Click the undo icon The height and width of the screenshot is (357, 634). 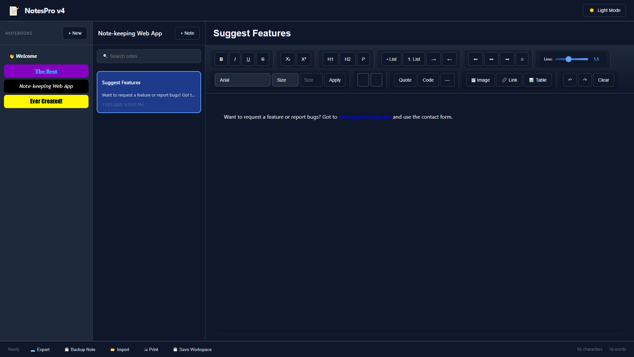570,80
